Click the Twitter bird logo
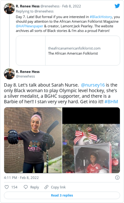Viewport: 124px width, 203px height. pos(117,6)
